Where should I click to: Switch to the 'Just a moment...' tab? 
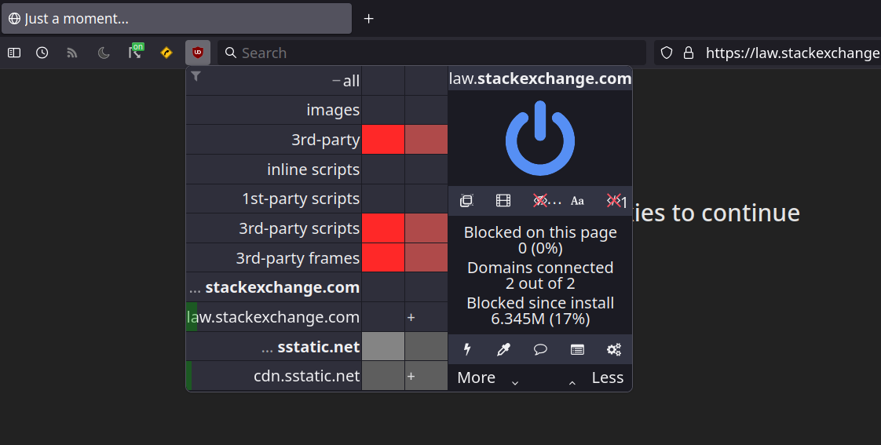point(177,19)
